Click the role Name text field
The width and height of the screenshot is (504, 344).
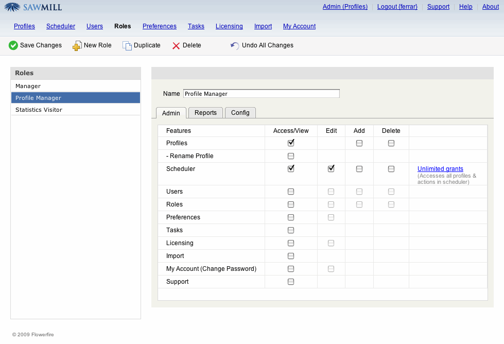[x=261, y=94]
